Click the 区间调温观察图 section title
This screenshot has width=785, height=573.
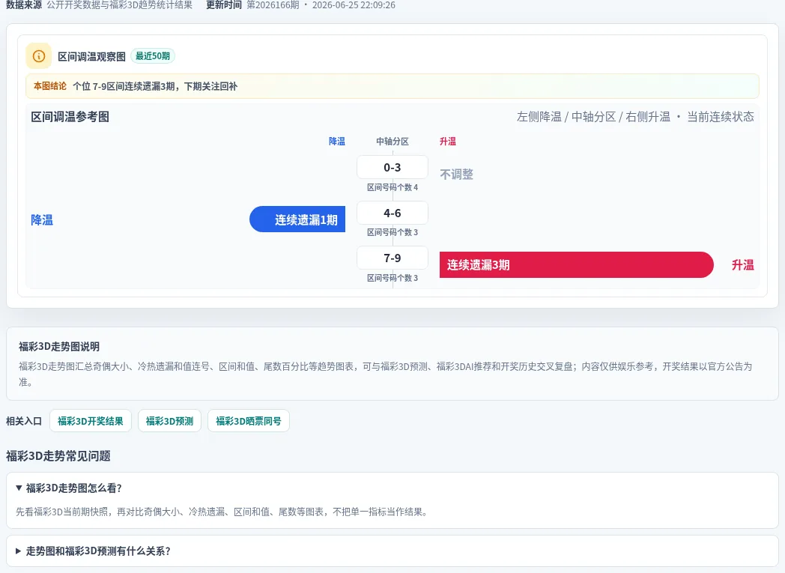point(91,56)
